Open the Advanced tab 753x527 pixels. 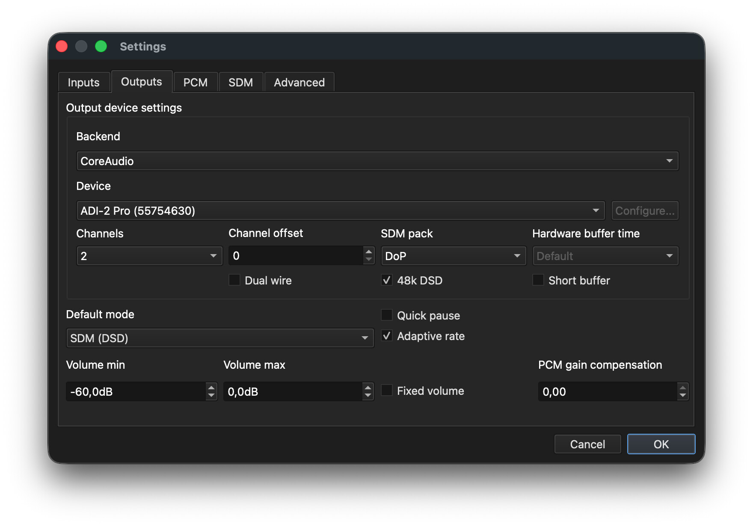click(x=299, y=82)
